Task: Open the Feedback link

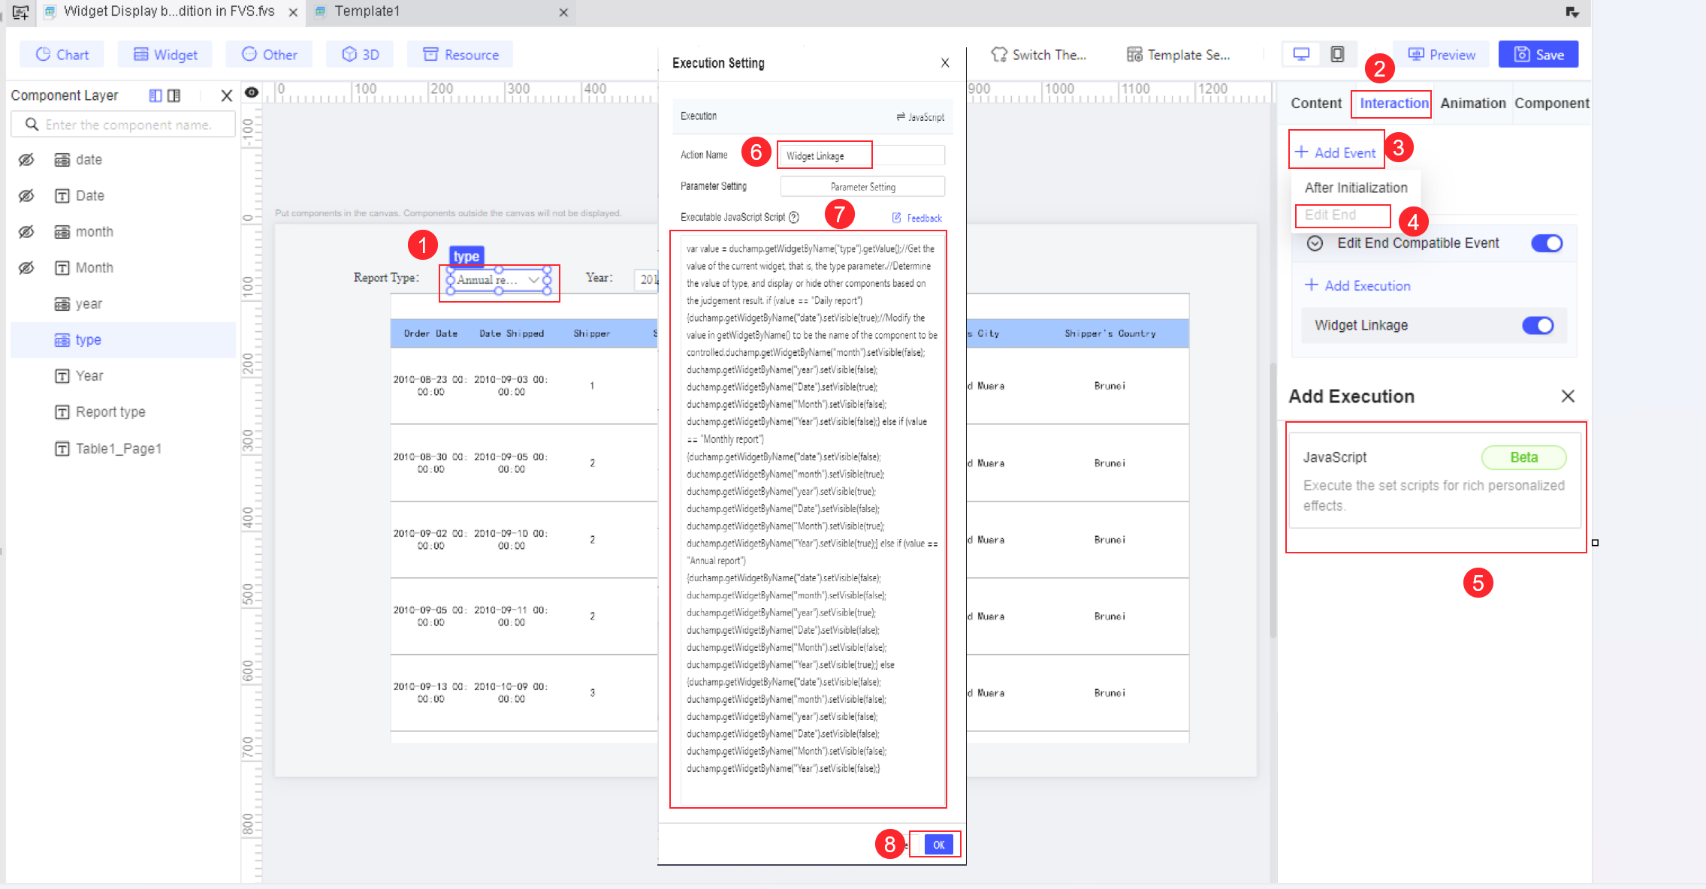Action: (x=916, y=218)
